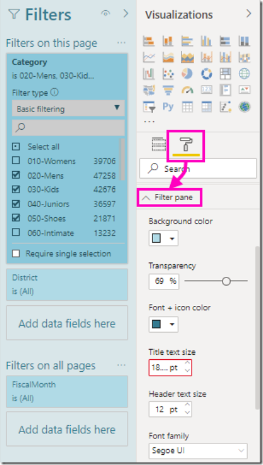Viewport: 263px width, 465px height.
Task: Click the Filter type info icon
Action: point(54,92)
